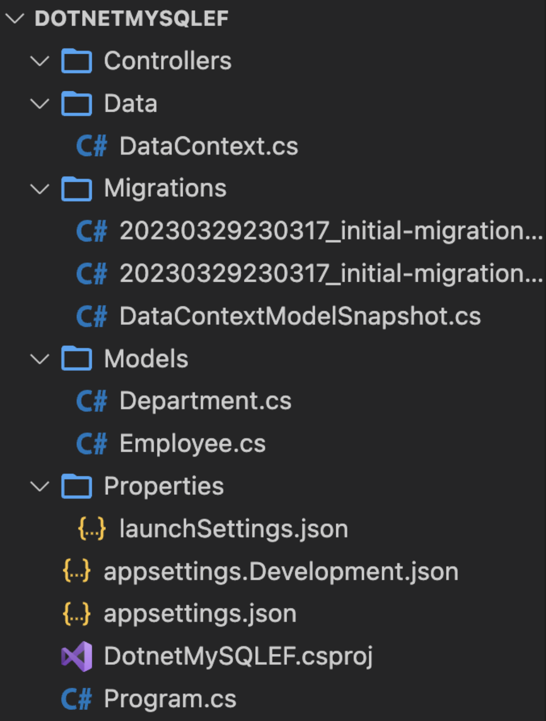Toggle the Properties folder chevron
Screen dimensions: 546x721
pyautogui.click(x=40, y=486)
